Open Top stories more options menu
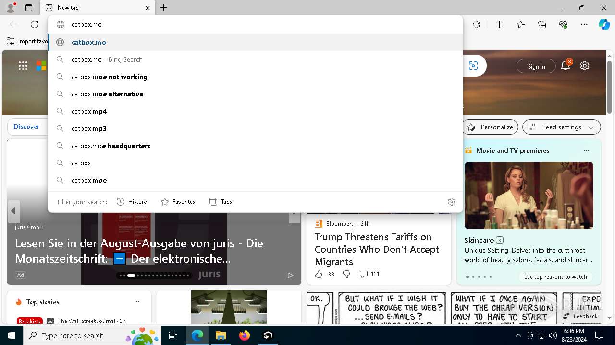The width and height of the screenshot is (615, 345). [137, 302]
